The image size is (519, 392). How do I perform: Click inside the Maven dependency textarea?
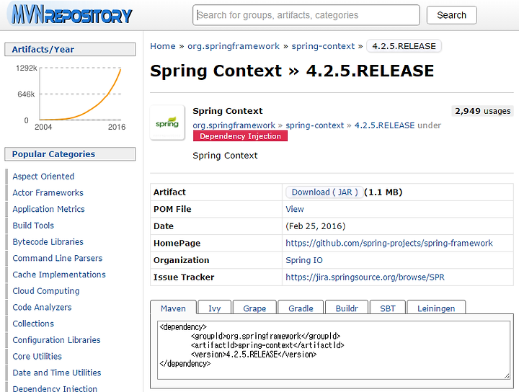pyautogui.click(x=333, y=350)
